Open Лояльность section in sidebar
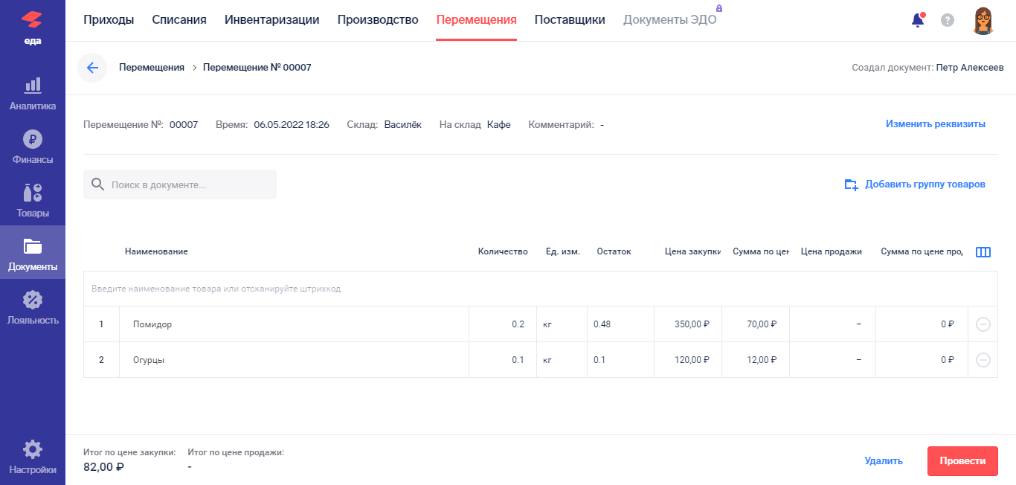This screenshot has height=485, width=1016. point(33,308)
